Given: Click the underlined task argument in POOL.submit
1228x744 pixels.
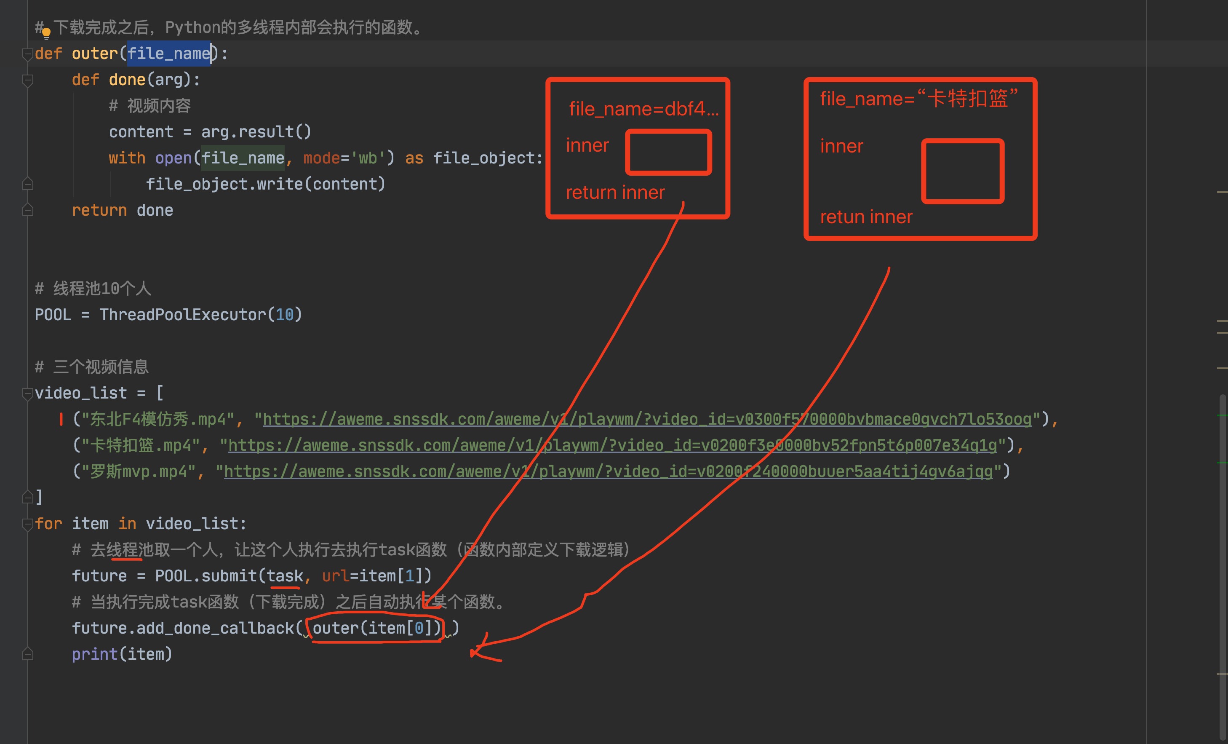Looking at the screenshot, I should click(x=285, y=576).
